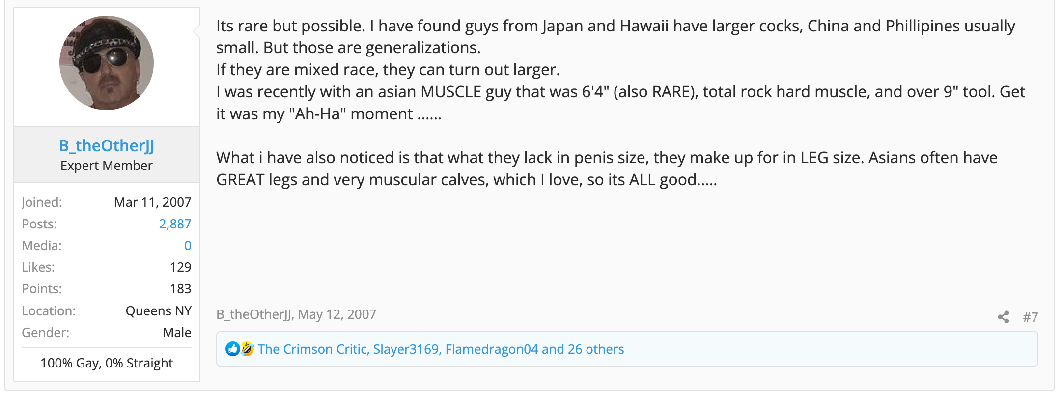Click the 129 likes count value

click(180, 267)
